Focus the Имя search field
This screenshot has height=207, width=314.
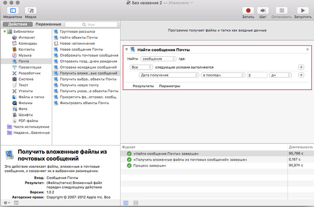click(x=91, y=24)
